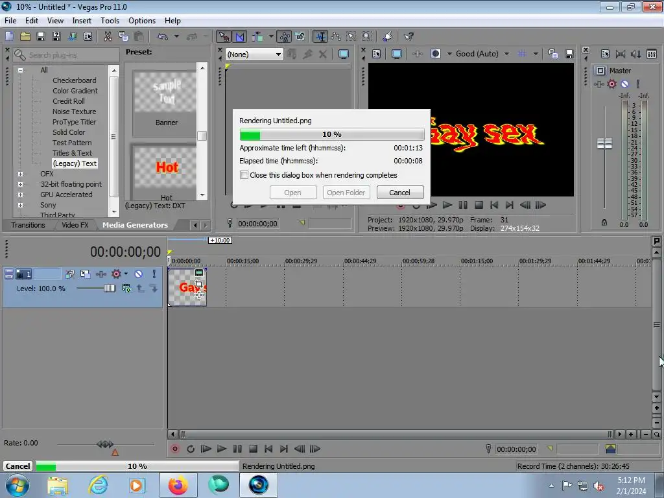
Task: Select the Zoom Edit magnifier tool
Action: (367, 37)
